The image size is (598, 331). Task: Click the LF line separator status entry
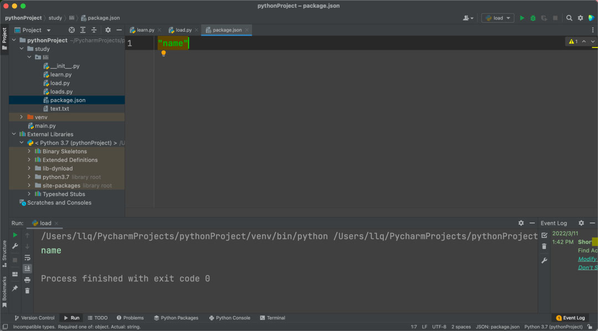pos(425,327)
